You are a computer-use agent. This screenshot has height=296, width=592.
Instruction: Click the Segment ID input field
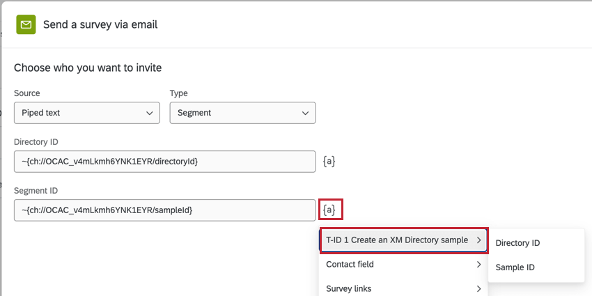(164, 210)
